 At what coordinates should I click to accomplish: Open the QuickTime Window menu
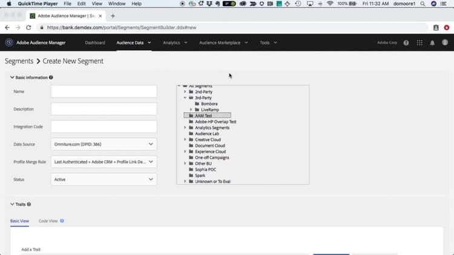(x=117, y=4)
